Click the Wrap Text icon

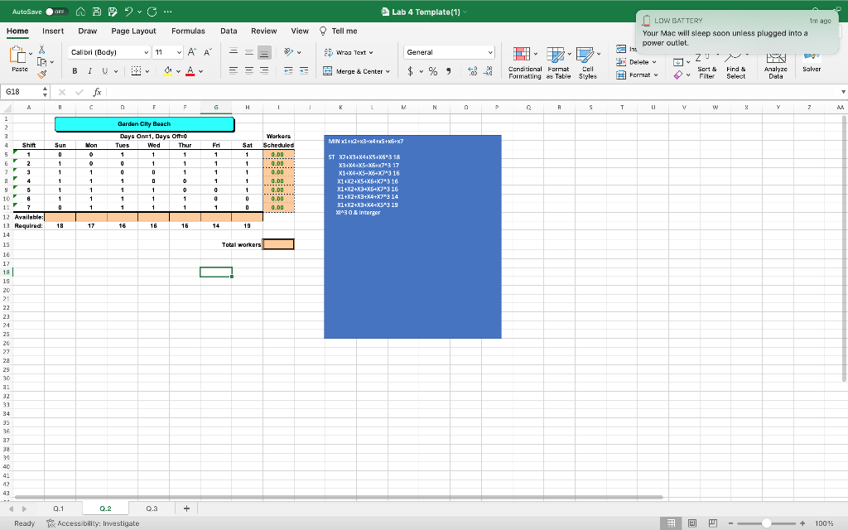click(x=327, y=51)
